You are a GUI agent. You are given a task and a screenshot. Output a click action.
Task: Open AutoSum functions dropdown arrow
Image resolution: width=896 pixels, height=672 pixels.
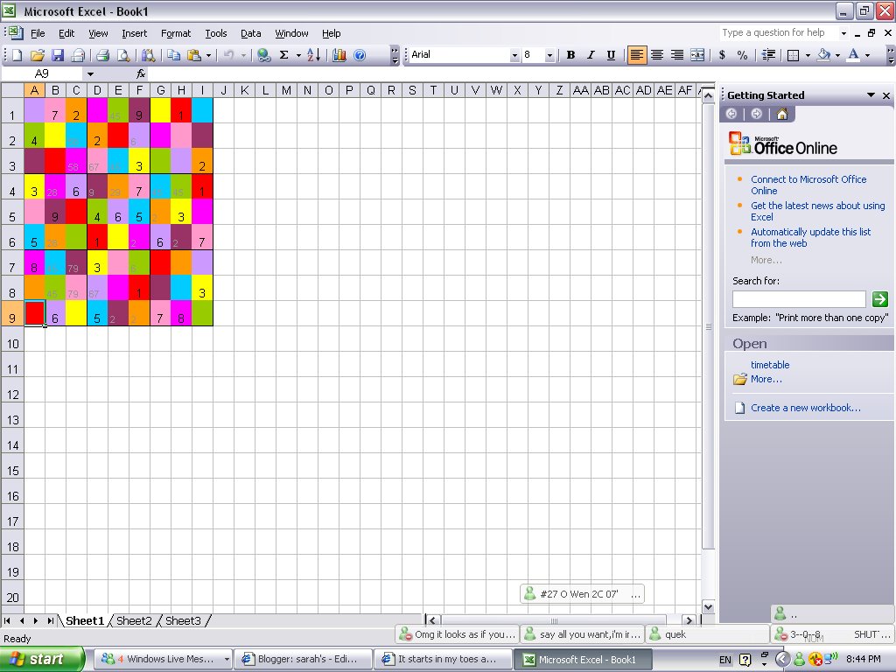pyautogui.click(x=298, y=55)
